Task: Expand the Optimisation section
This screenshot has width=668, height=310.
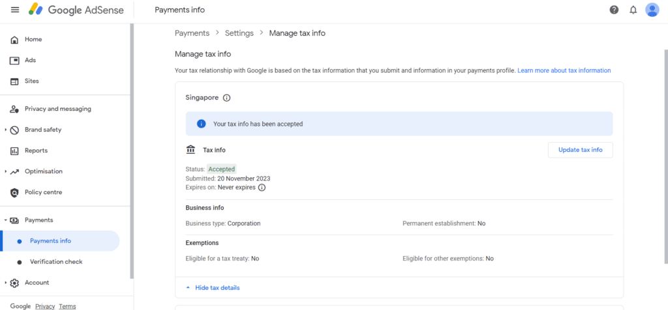Action: 5,172
